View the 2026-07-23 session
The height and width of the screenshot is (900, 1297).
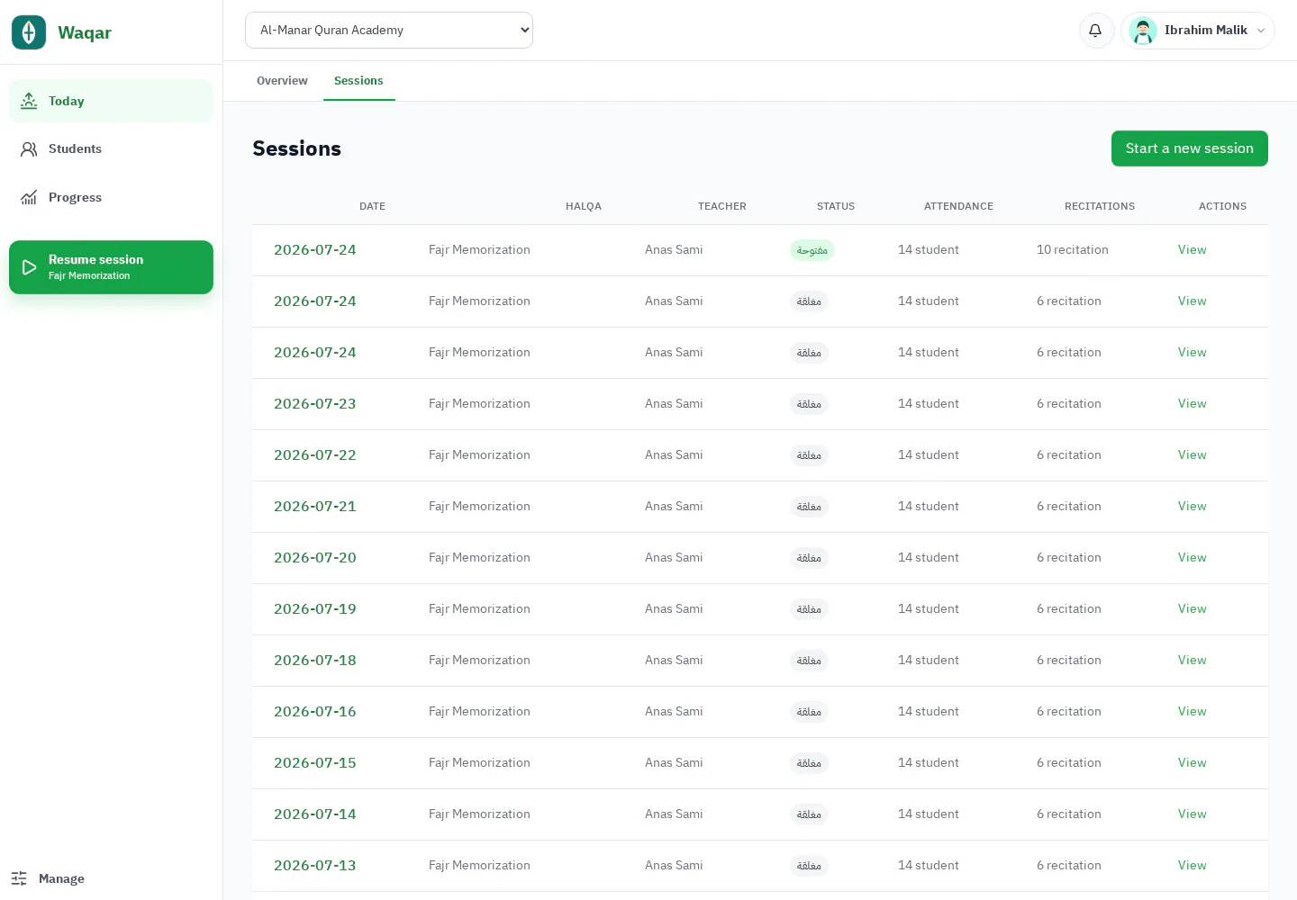(x=1192, y=404)
